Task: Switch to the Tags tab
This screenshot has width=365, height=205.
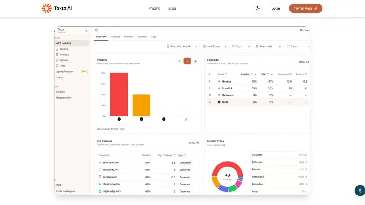Action: point(154,37)
